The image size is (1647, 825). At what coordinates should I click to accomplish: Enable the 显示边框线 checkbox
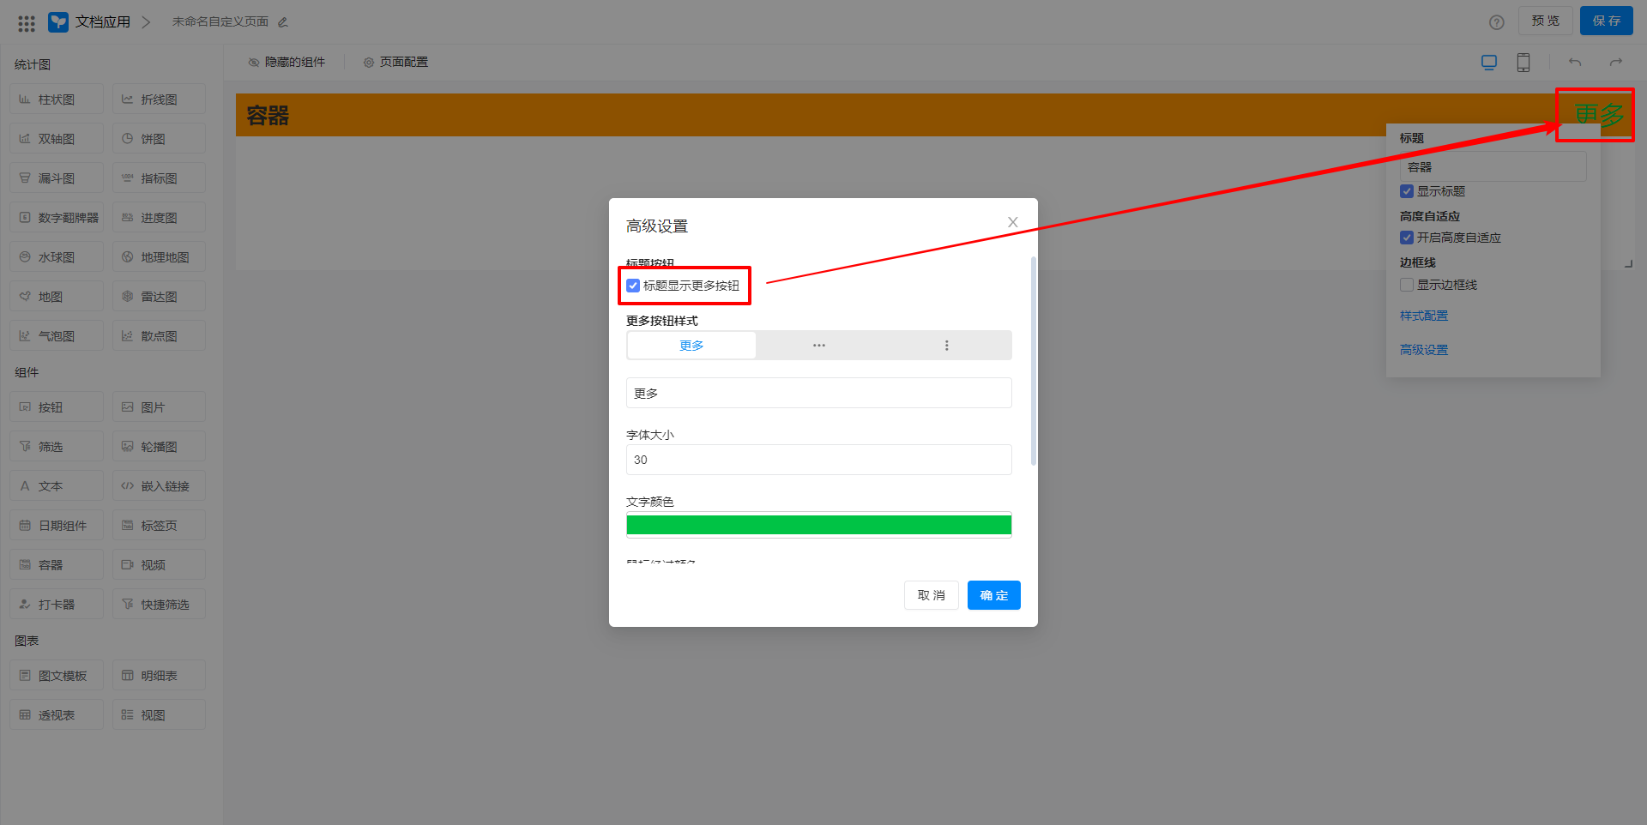(x=1407, y=285)
